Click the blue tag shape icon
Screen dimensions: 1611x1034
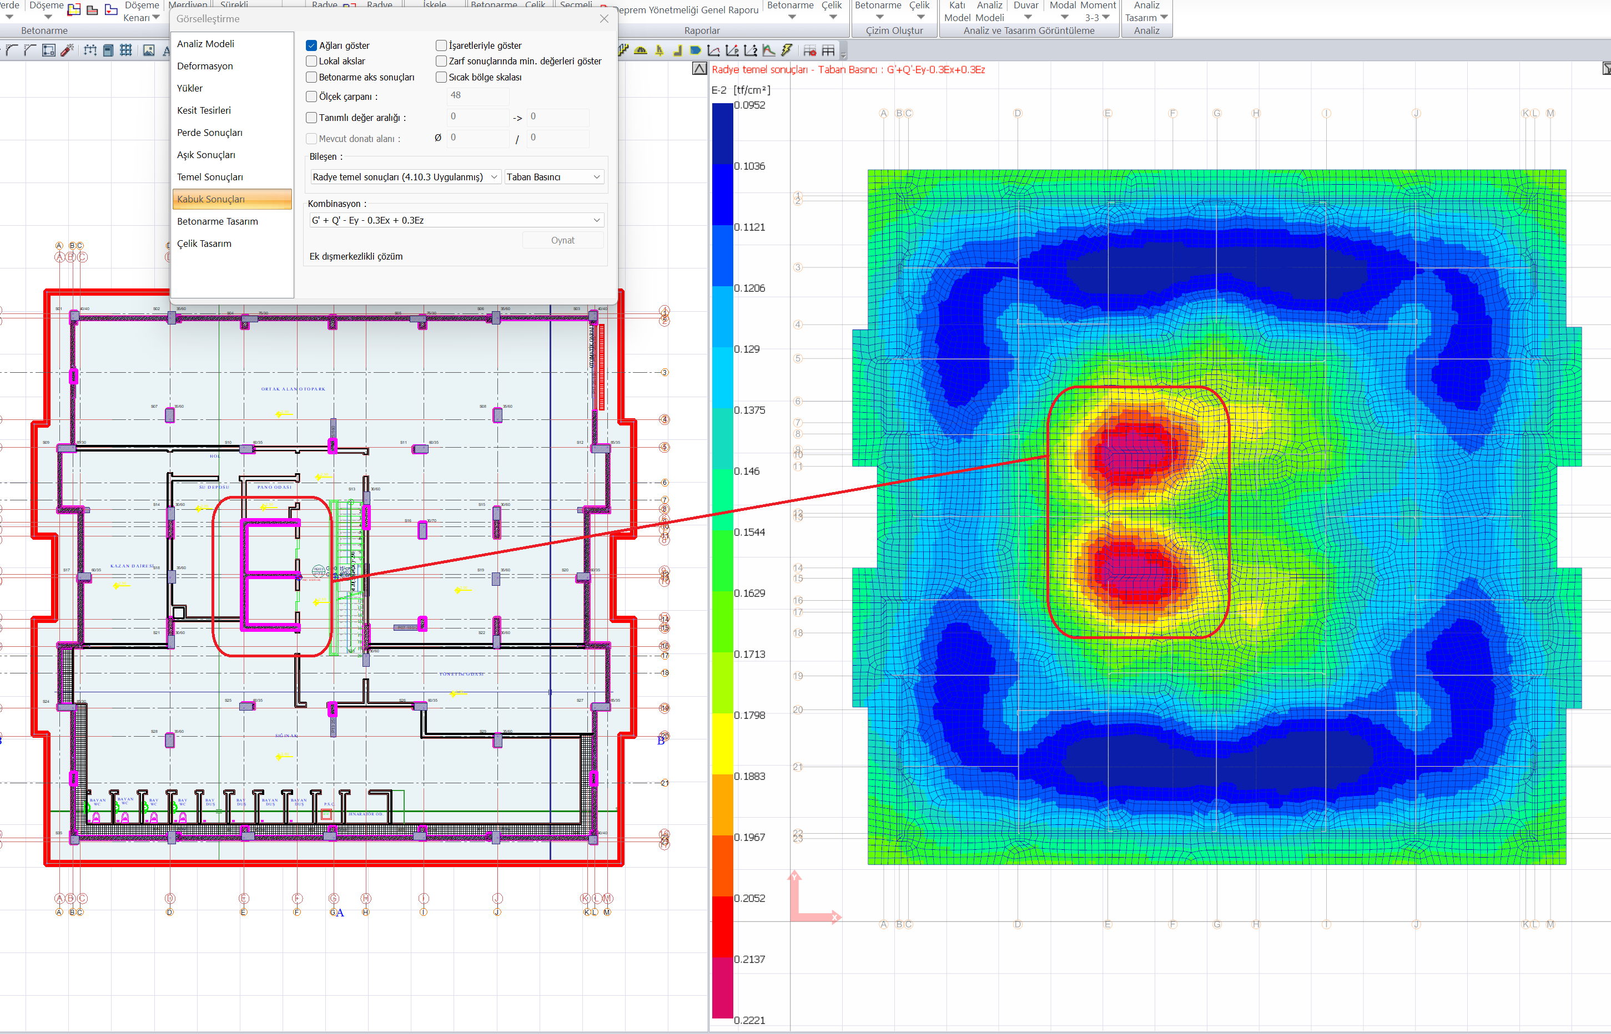[x=696, y=50]
